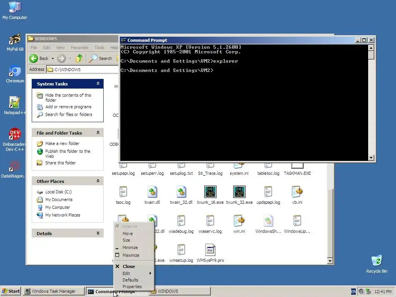Switch to Windows Task Manager taskbar button
This screenshot has width=396, height=297.
tap(53, 291)
